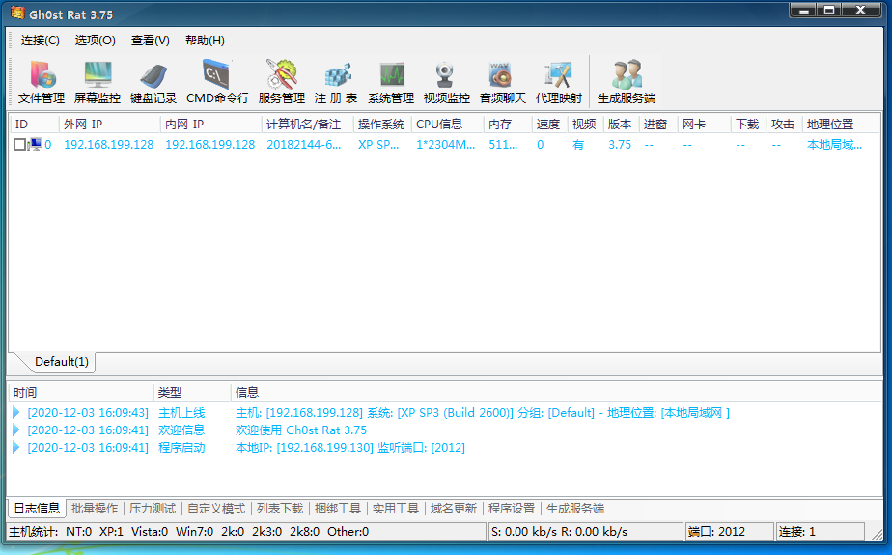892x555 pixels.
Task: Click the 速度 column header
Action: (549, 124)
